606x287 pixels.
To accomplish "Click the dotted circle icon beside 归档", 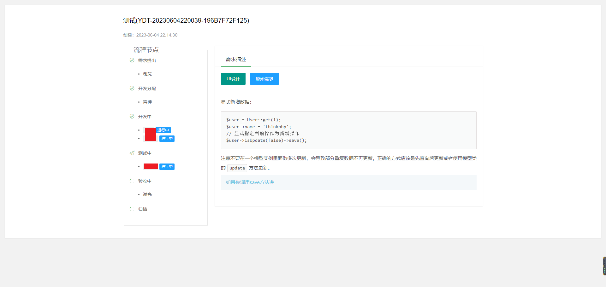I will click(132, 209).
